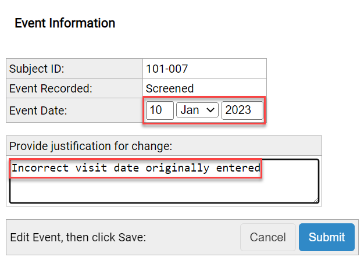Click the text area resize handle

[x=316, y=199]
